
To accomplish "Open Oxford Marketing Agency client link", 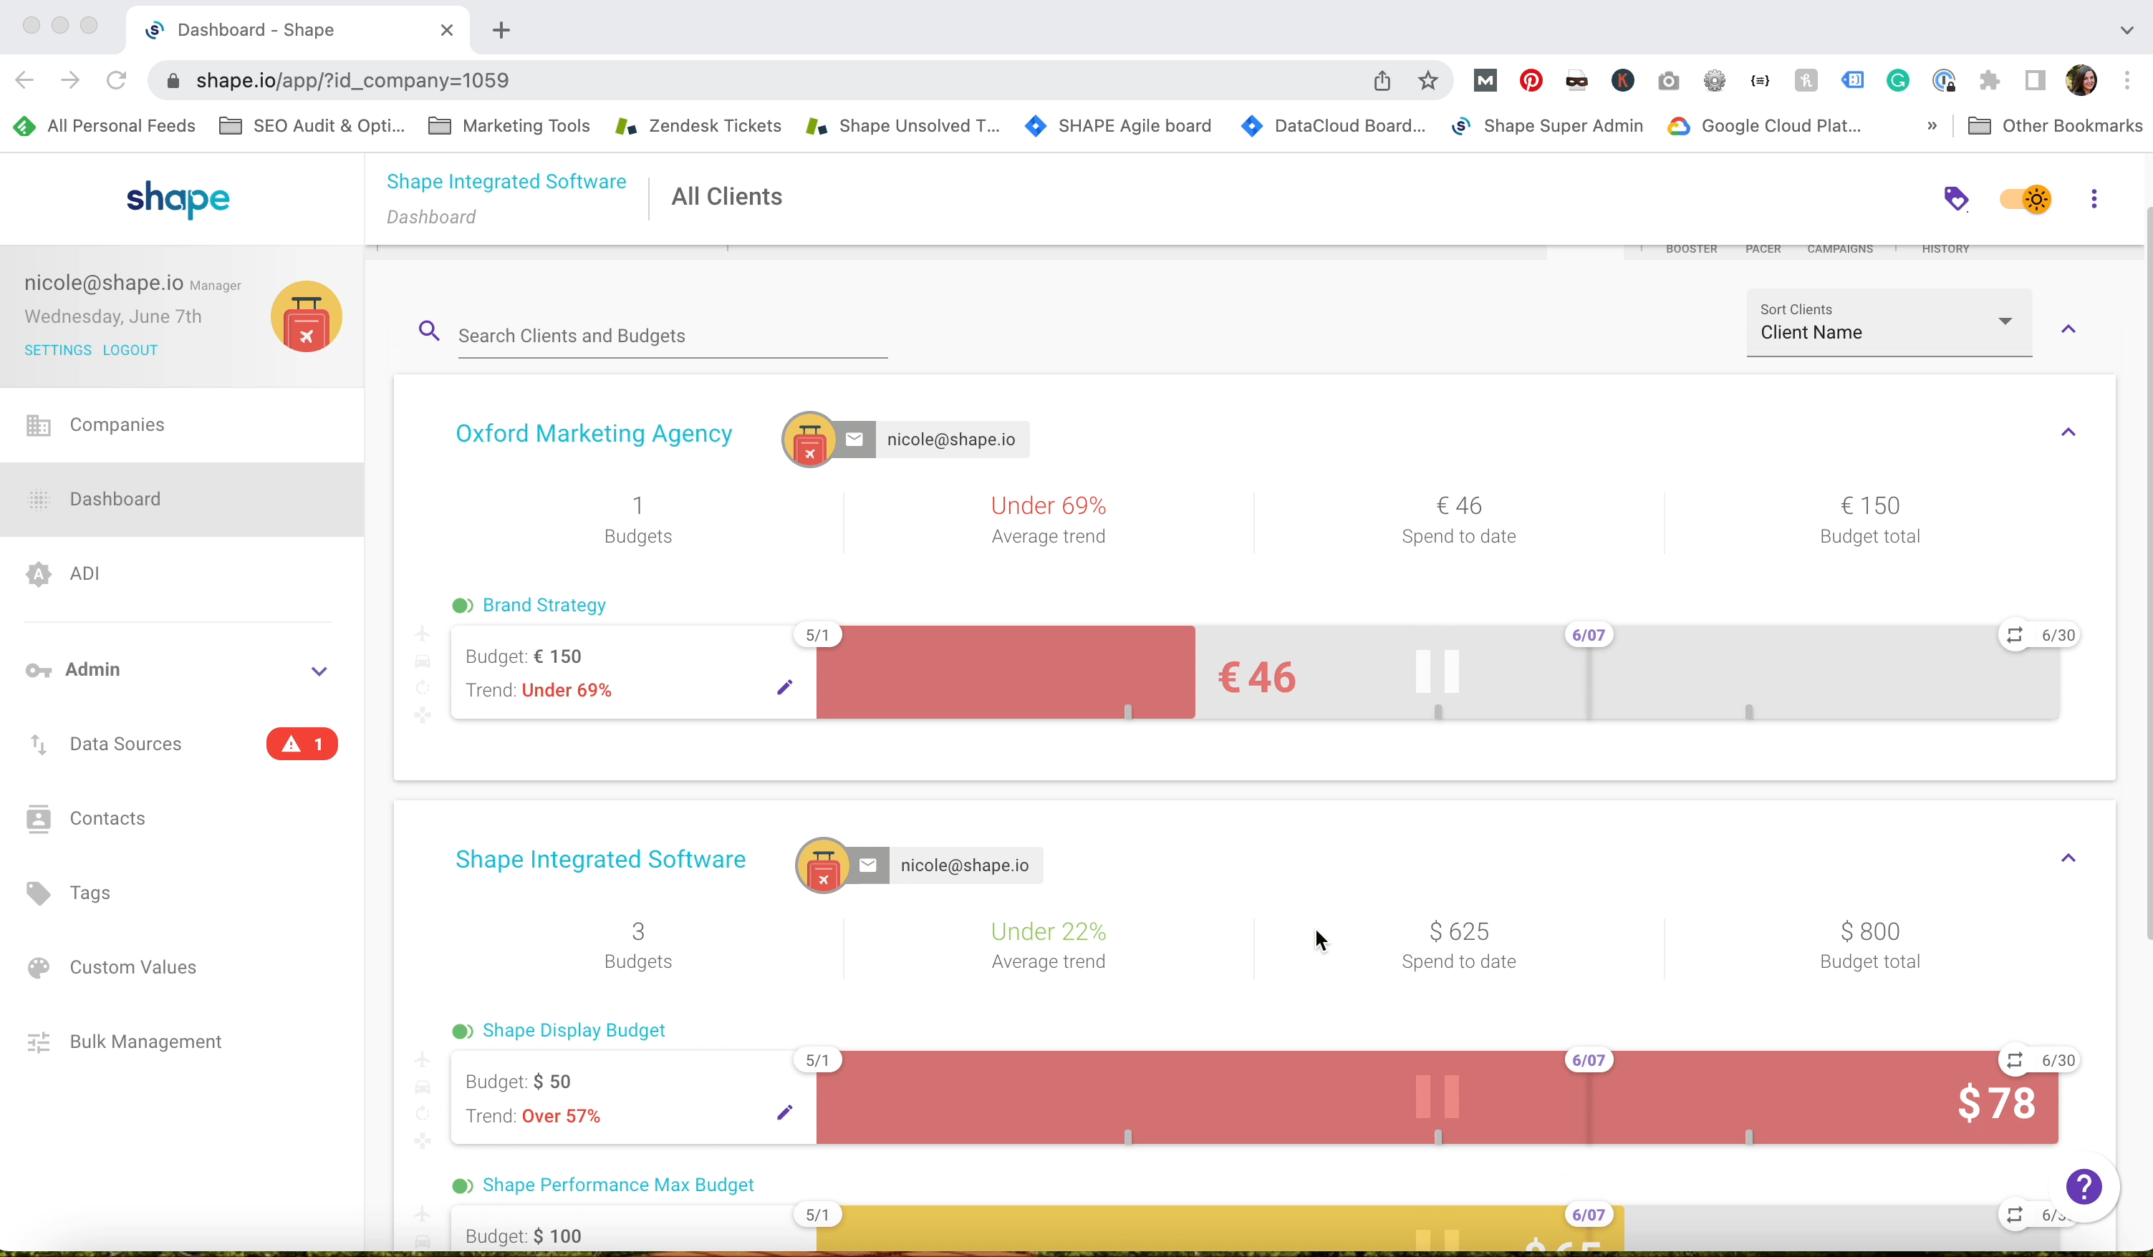I will (x=594, y=433).
